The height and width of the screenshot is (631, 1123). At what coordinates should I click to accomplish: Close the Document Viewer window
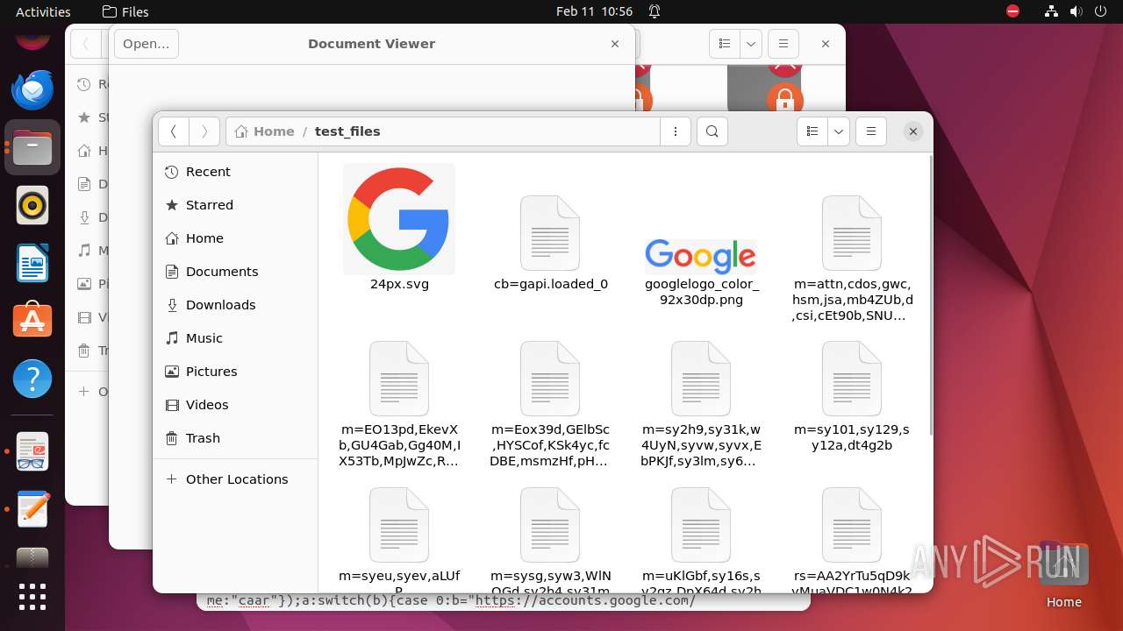coord(615,44)
